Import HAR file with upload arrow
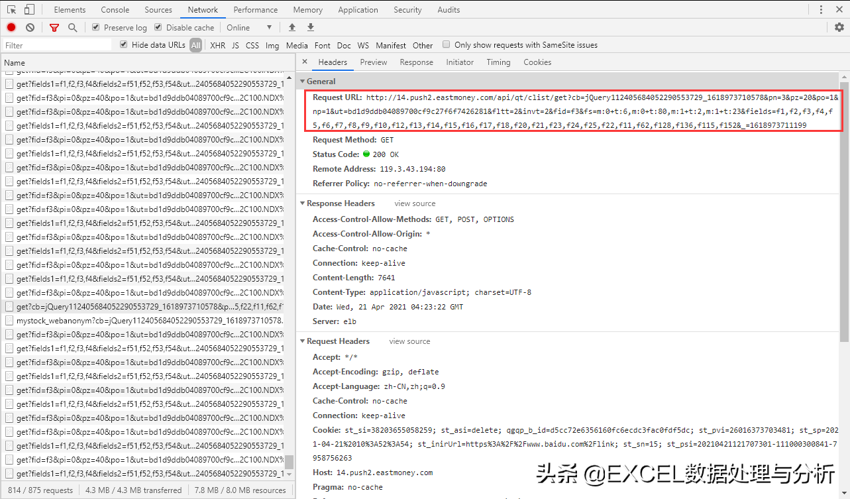The image size is (850, 499). [x=292, y=27]
